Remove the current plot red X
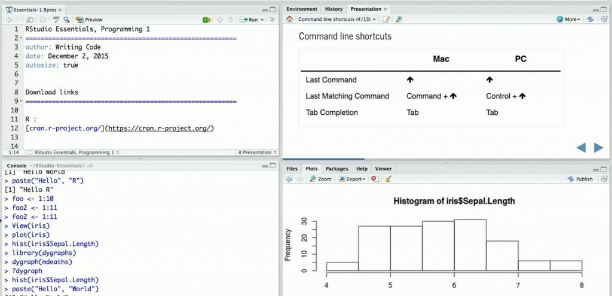 point(374,179)
